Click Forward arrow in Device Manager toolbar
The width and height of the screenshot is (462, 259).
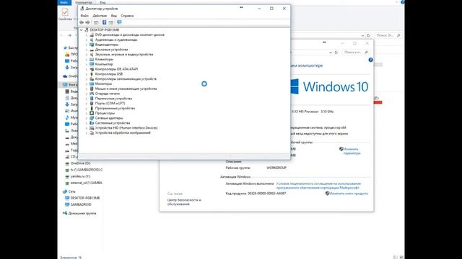coord(87,22)
